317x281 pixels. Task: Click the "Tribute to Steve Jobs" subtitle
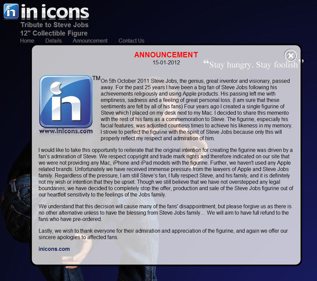pyautogui.click(x=54, y=25)
